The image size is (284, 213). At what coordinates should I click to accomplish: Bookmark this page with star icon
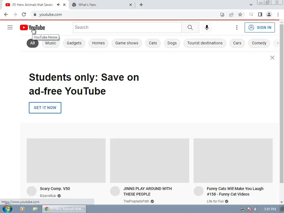click(240, 14)
